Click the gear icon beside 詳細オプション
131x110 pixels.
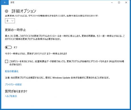pos(7,11)
